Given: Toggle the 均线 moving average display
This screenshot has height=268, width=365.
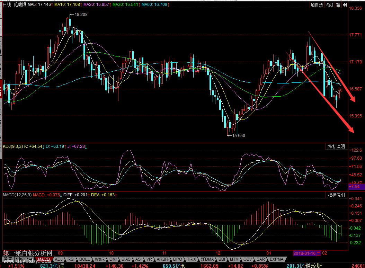Looking at the screenshot, I should 329,5.
